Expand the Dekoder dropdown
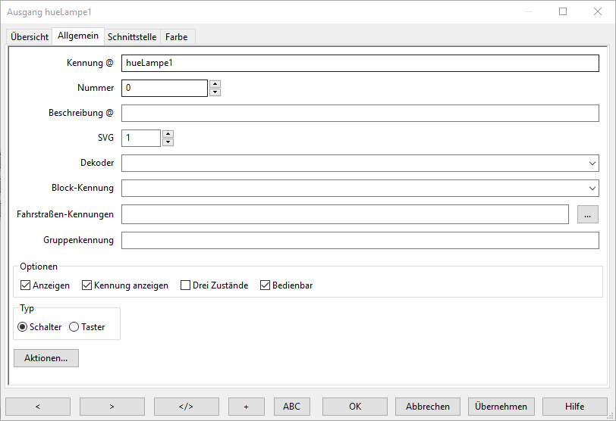 pos(592,164)
